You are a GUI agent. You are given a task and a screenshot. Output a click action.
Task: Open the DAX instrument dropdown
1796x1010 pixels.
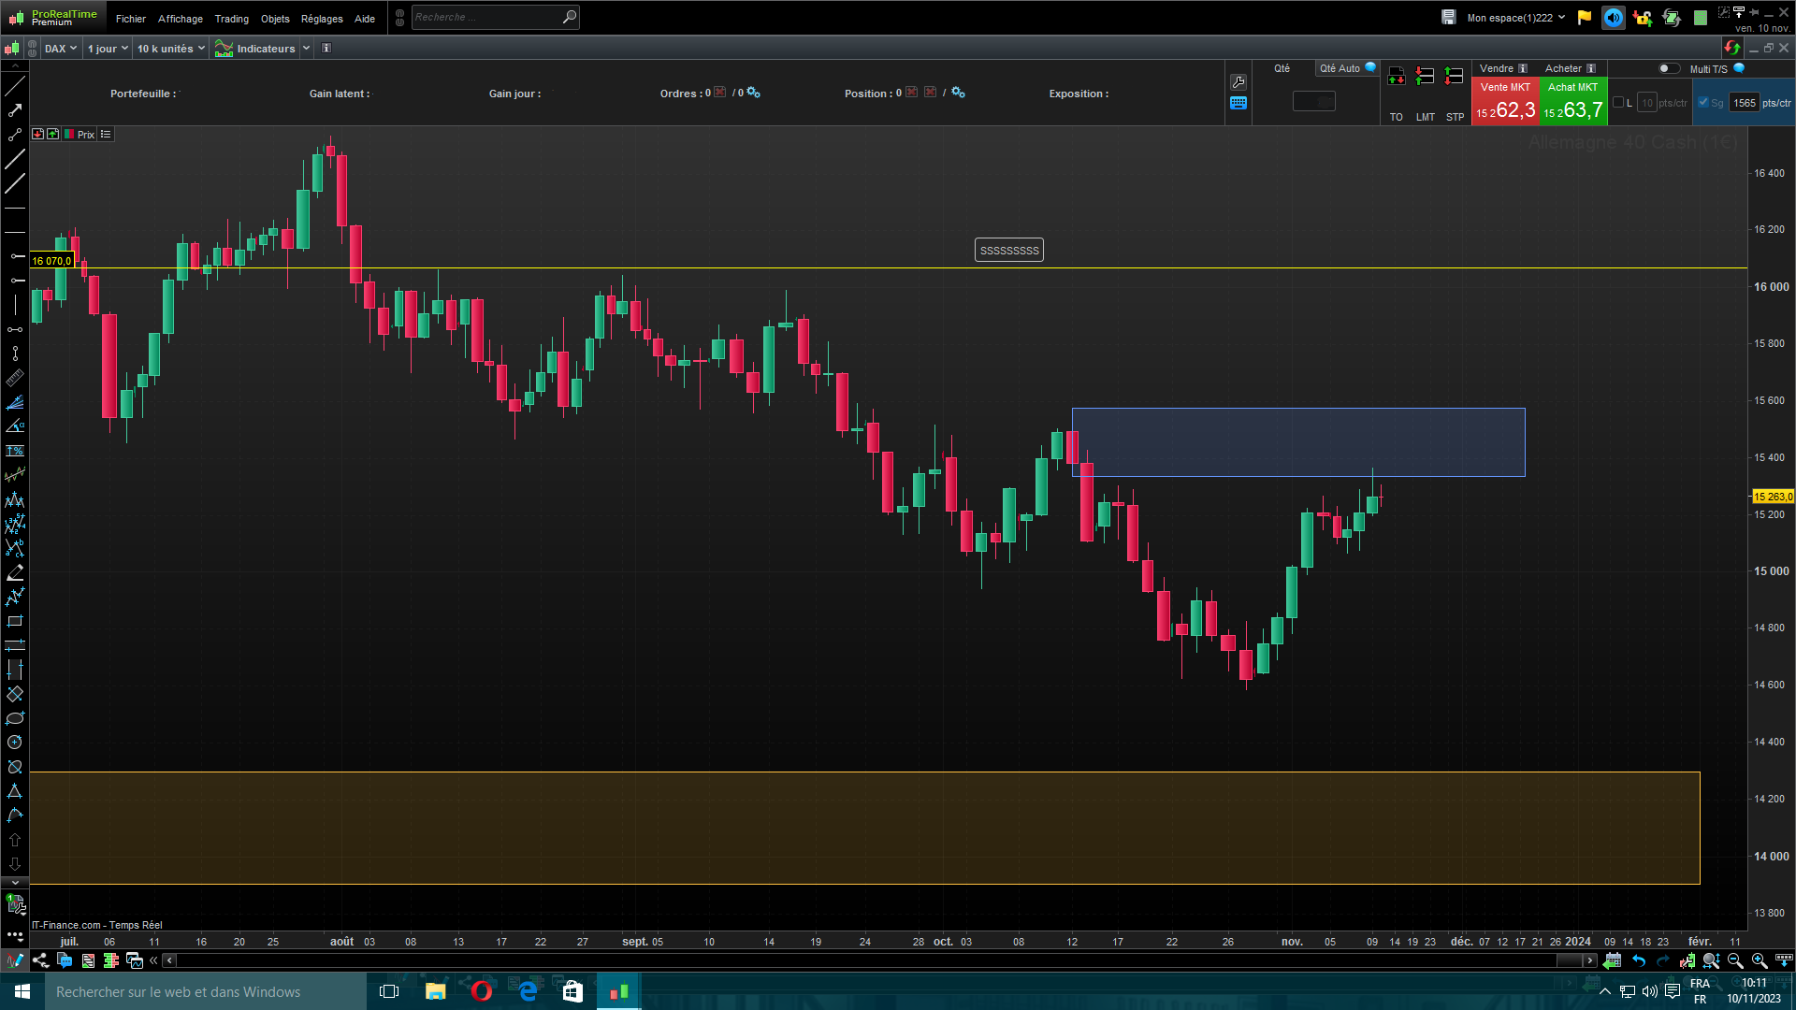pyautogui.click(x=61, y=49)
